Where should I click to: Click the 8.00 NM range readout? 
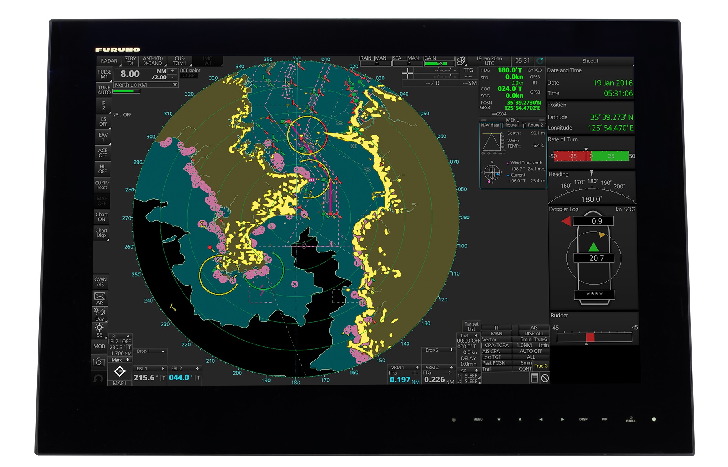coord(130,74)
